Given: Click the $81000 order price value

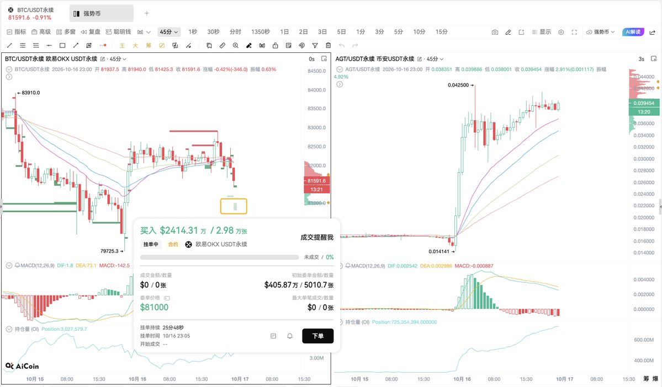Looking at the screenshot, I should [154, 307].
